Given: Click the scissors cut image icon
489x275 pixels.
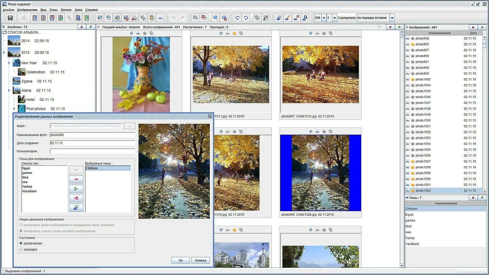Looking at the screenshot, I should click(x=134, y=18).
